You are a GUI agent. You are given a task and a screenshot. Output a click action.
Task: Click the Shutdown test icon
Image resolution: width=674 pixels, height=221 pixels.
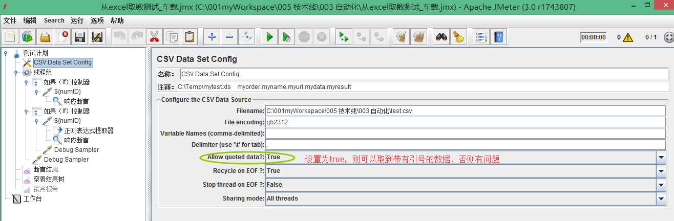pos(321,37)
